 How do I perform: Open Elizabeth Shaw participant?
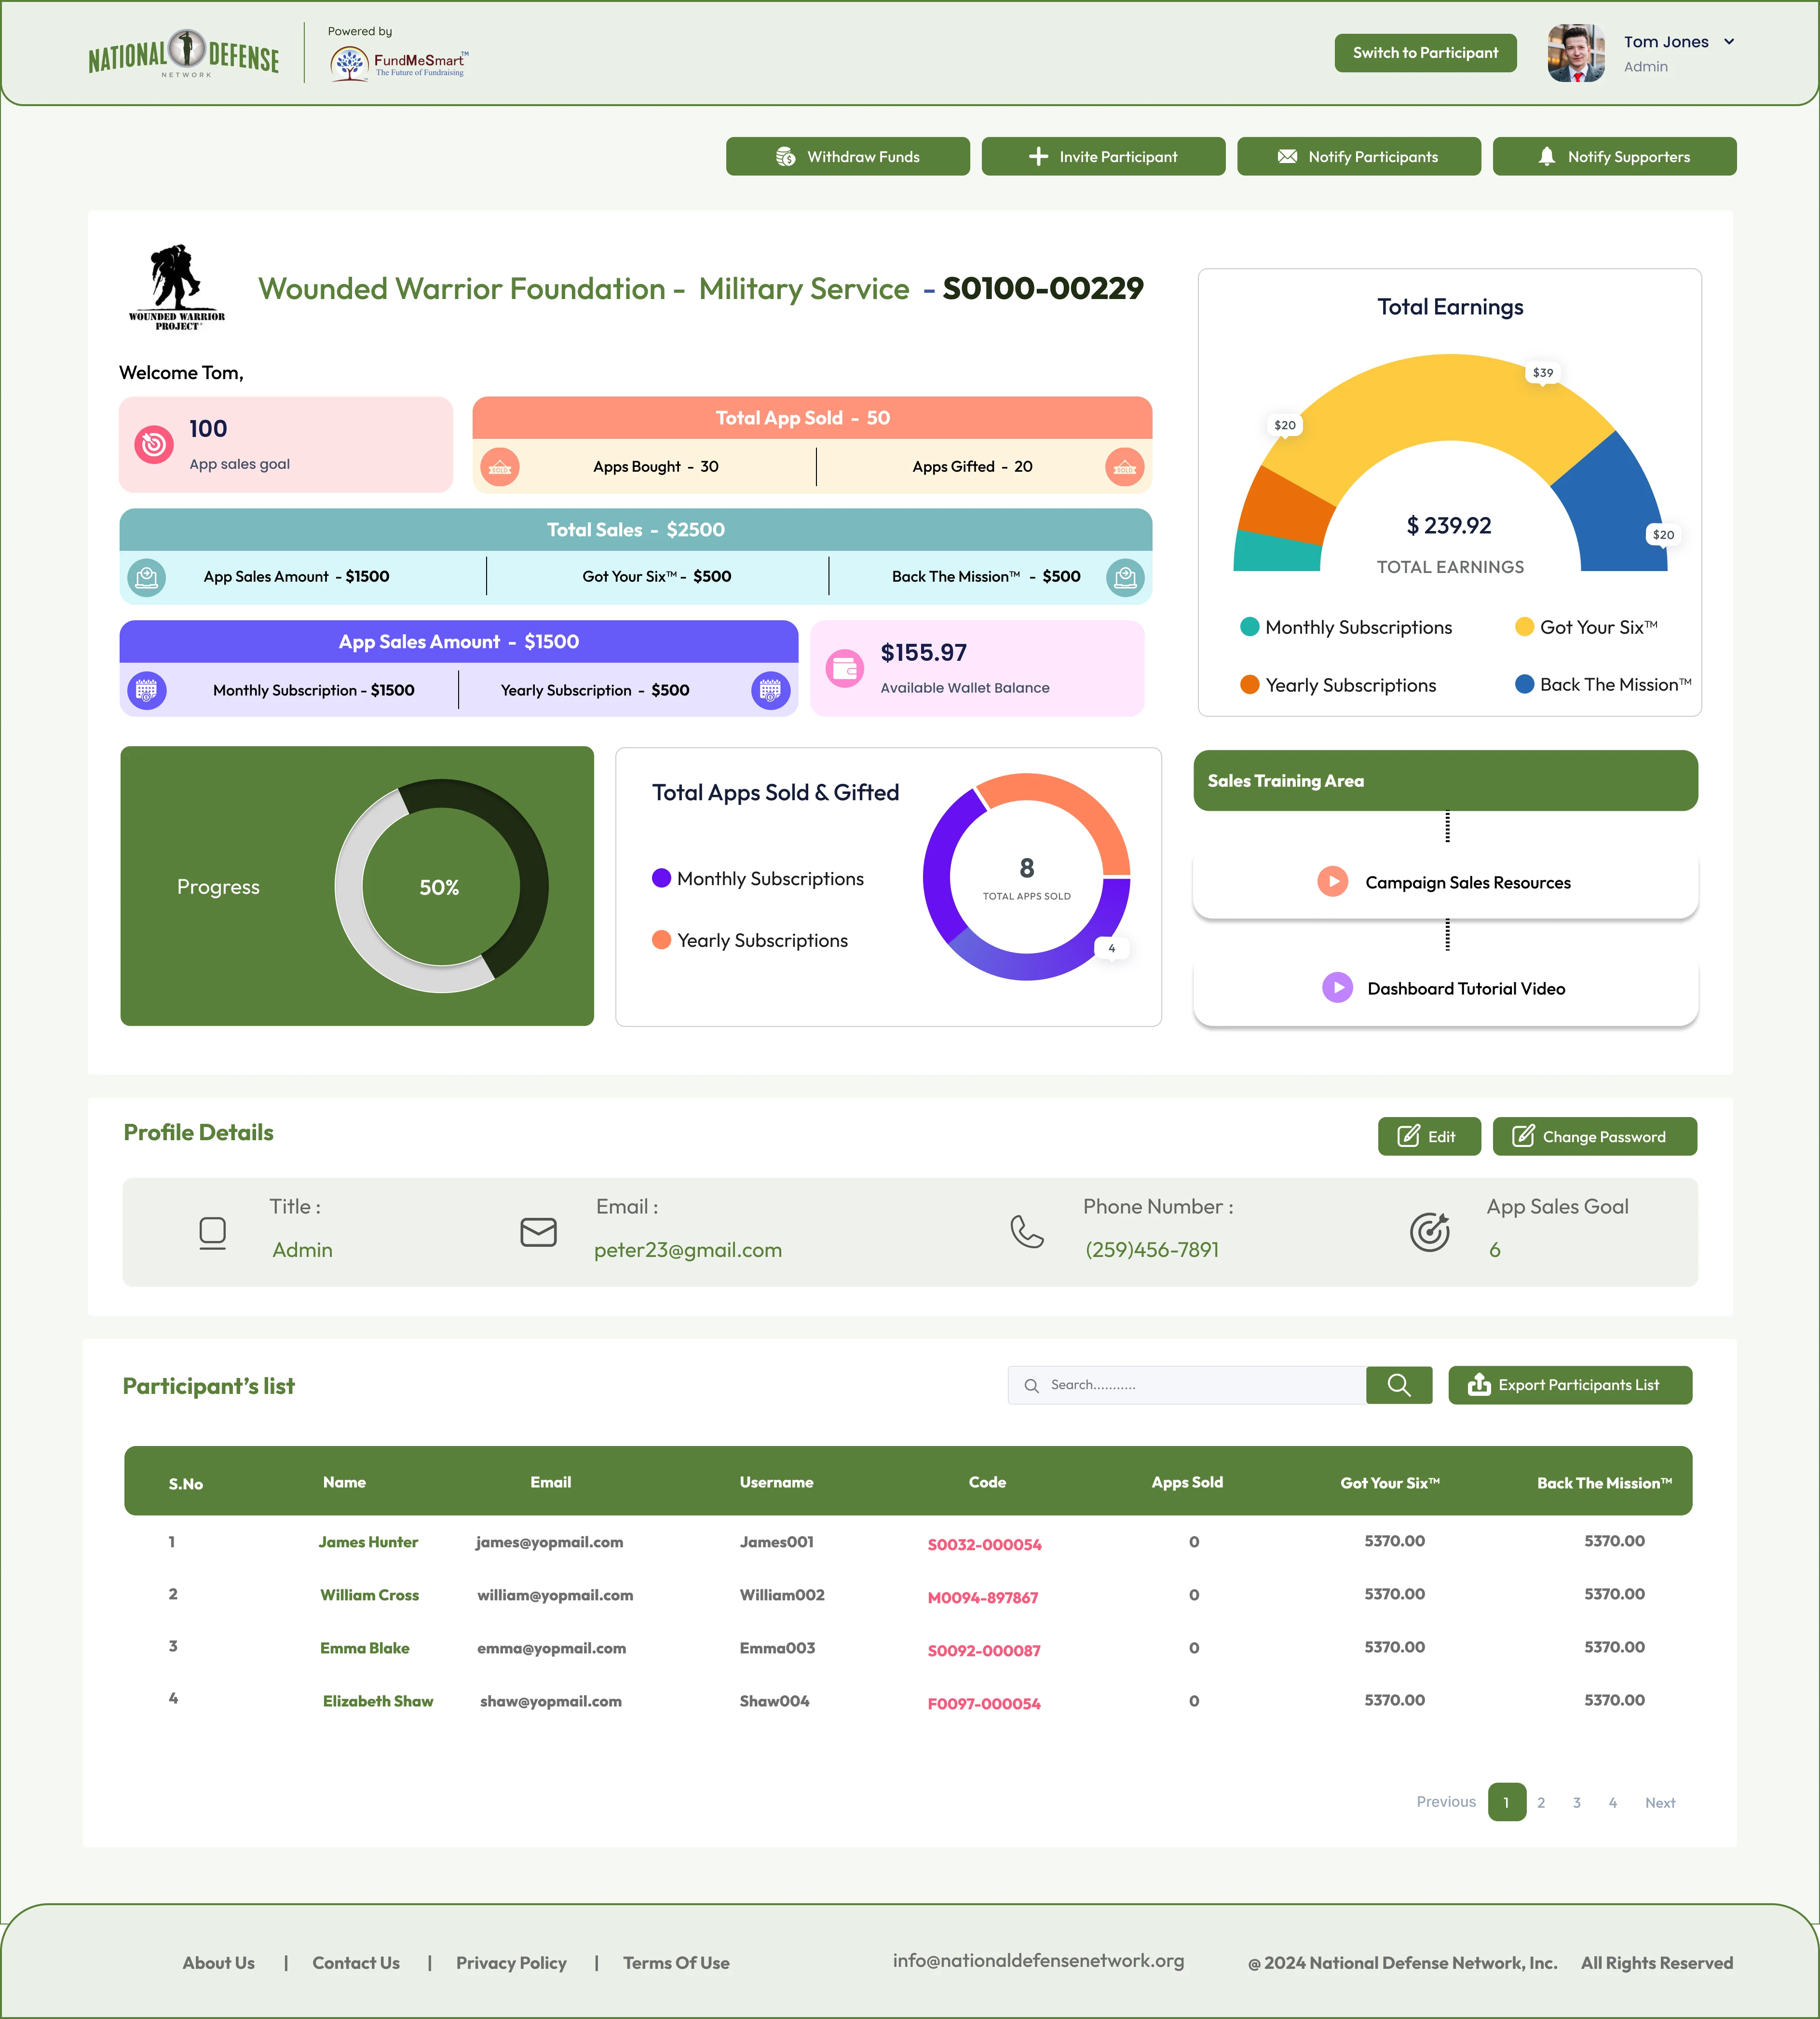[378, 1701]
